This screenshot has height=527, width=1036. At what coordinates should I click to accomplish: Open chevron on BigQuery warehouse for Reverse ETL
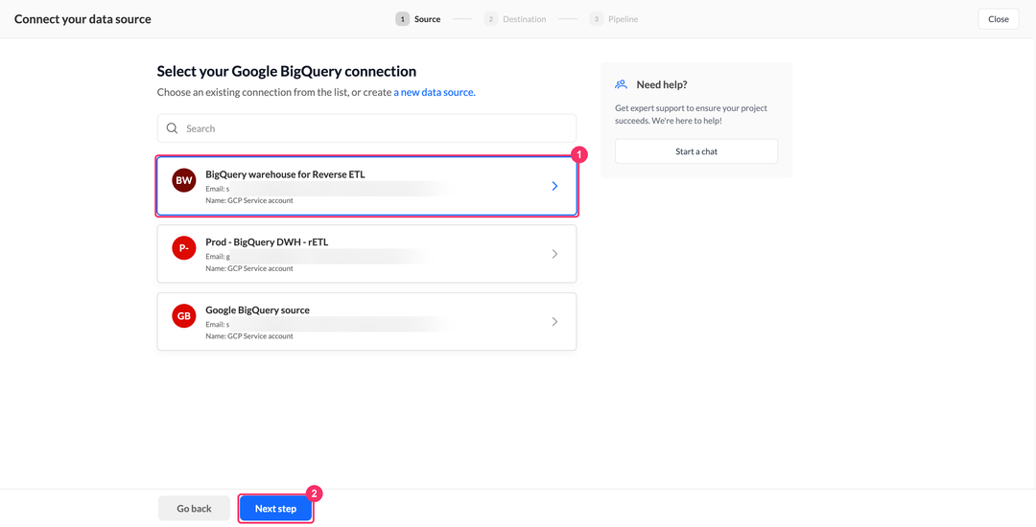click(x=554, y=186)
